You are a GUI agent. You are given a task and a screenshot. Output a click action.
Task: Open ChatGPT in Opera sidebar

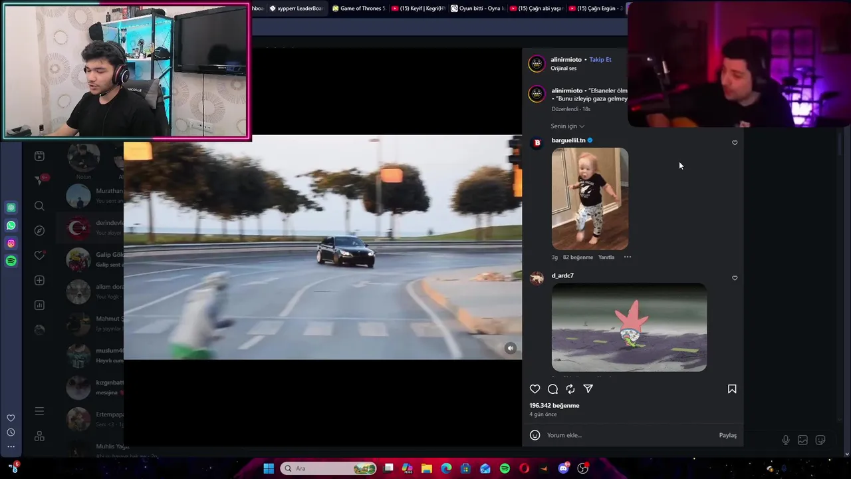pyautogui.click(x=11, y=208)
